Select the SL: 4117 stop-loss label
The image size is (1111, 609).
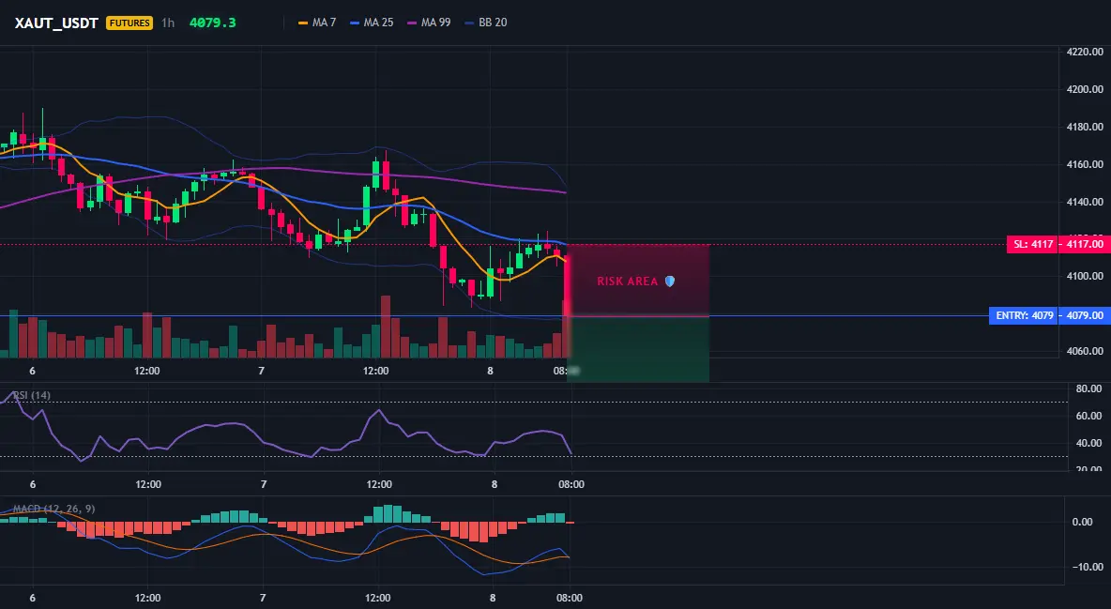1031,245
